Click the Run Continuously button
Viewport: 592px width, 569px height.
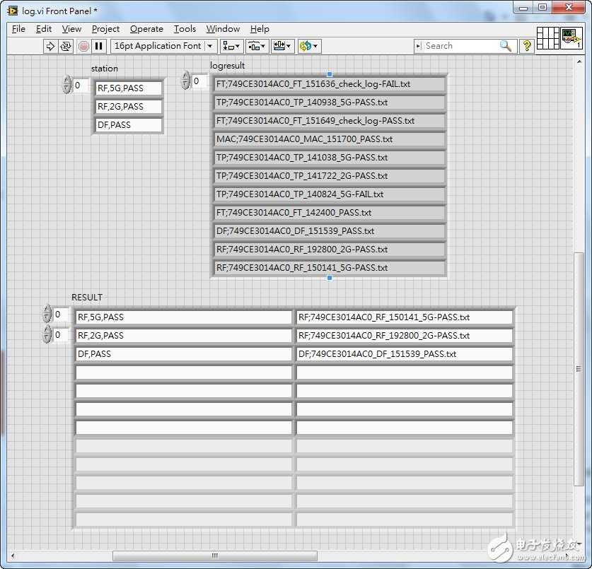pos(66,46)
